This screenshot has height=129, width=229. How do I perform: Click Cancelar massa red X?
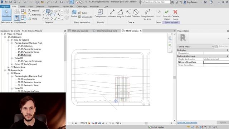(175, 15)
